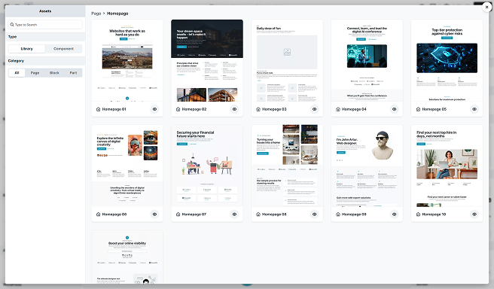Viewport: 494px width, 289px height.
Task: Select the Homepage 06 digital creativity thumbnail
Action: [127, 166]
